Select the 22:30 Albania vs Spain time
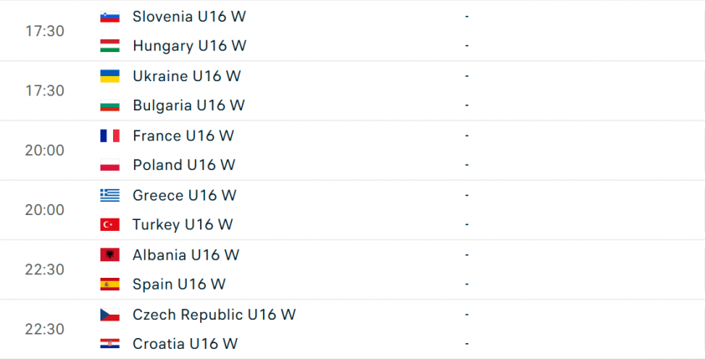Image resolution: width=705 pixels, height=359 pixels. pyautogui.click(x=44, y=269)
